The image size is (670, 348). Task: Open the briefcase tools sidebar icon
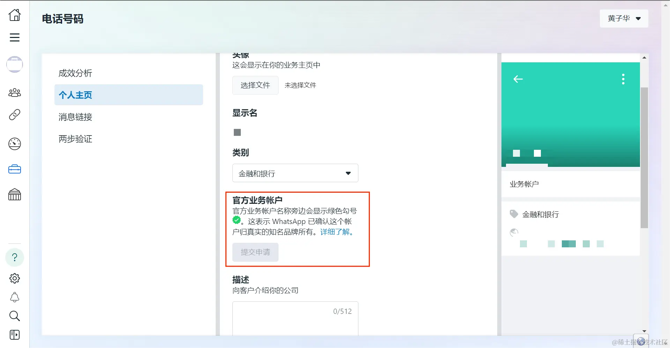pyautogui.click(x=15, y=169)
